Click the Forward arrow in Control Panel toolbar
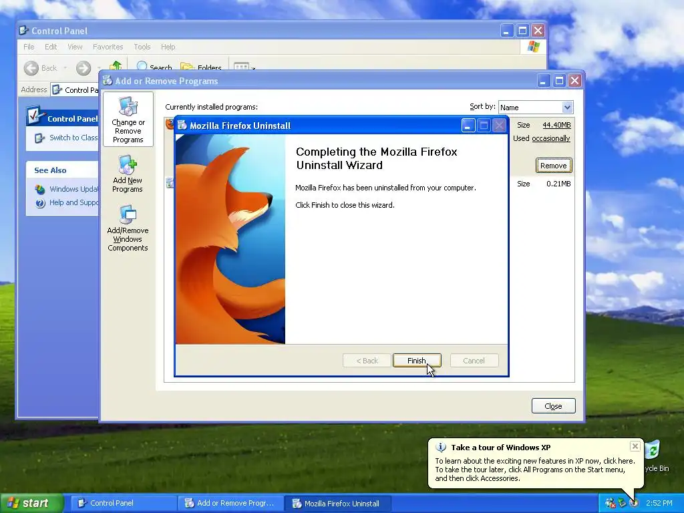Screen dimensions: 684x513 click(83, 68)
